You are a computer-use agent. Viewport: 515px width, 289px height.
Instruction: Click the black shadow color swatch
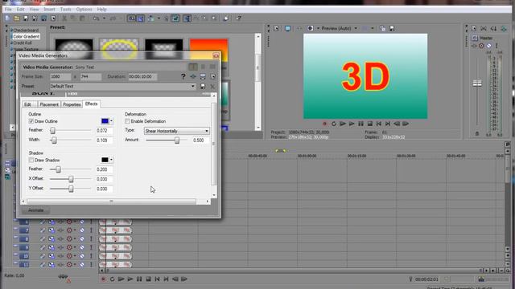(105, 161)
